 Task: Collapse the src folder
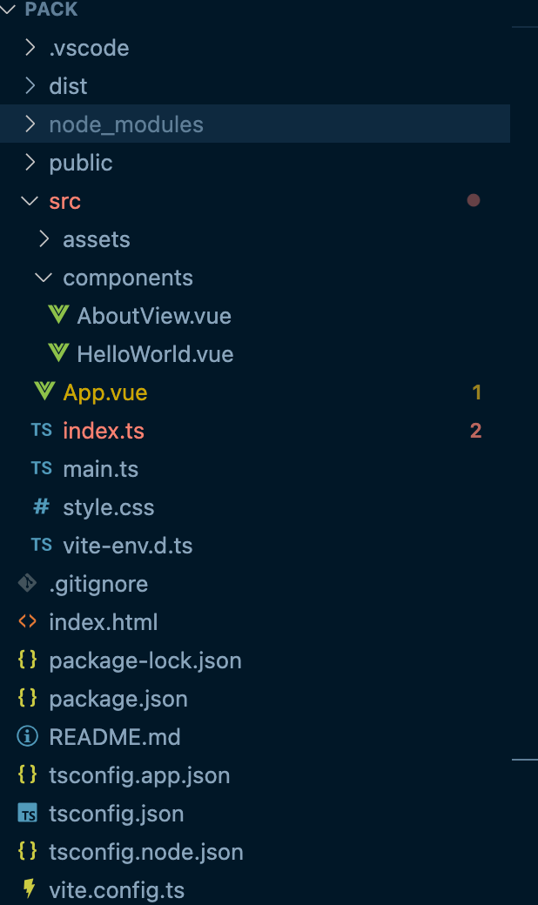click(29, 200)
